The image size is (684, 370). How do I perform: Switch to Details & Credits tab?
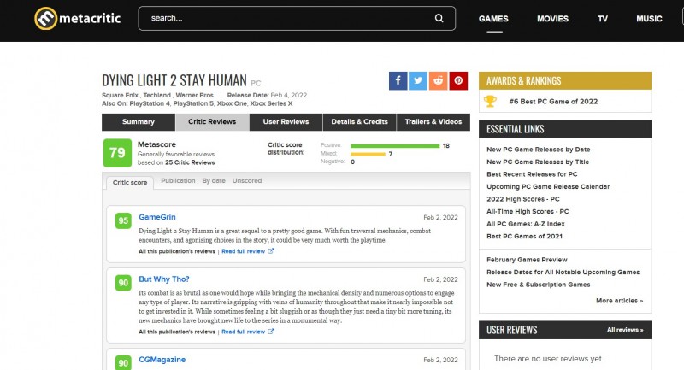pos(359,122)
